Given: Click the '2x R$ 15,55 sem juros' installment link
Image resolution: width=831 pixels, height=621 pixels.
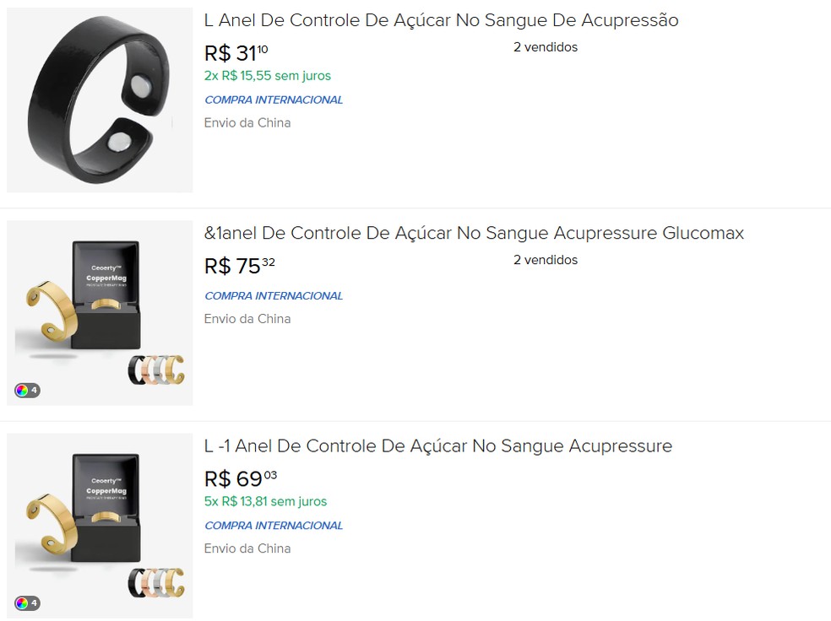Looking at the screenshot, I should point(267,75).
